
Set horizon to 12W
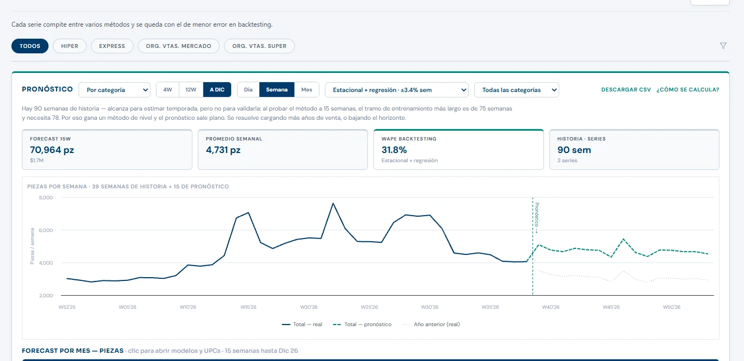[191, 90]
